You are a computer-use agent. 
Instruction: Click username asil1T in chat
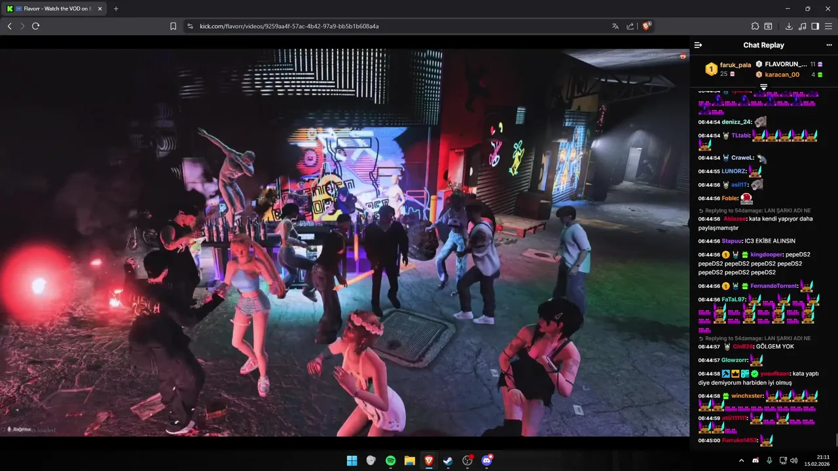(740, 184)
